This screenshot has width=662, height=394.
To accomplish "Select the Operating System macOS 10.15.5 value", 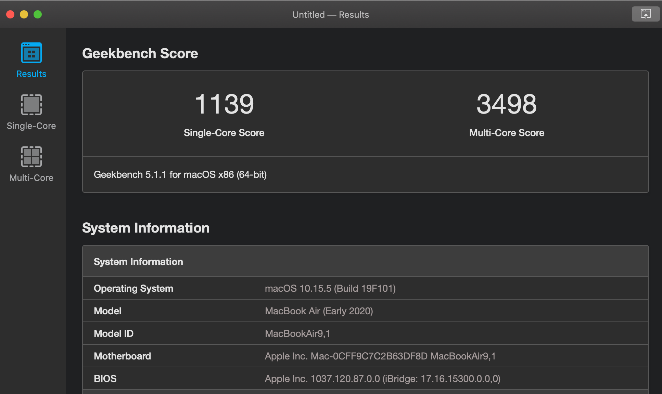I will pyautogui.click(x=330, y=288).
